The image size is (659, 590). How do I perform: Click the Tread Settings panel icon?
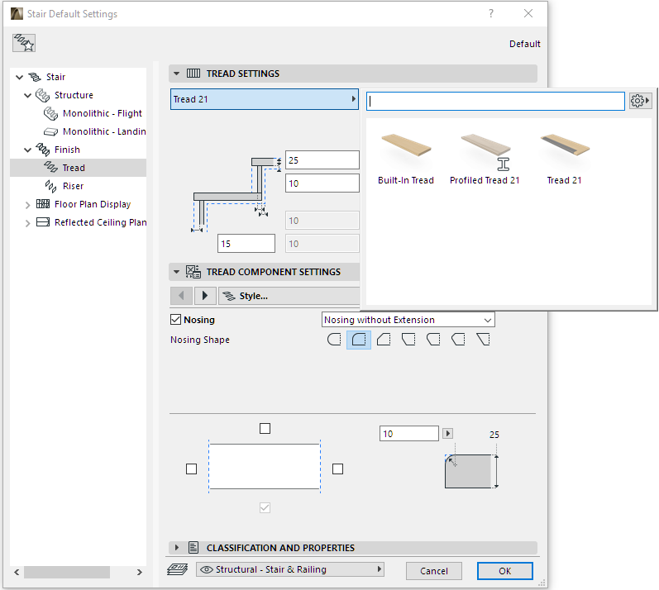(x=193, y=74)
